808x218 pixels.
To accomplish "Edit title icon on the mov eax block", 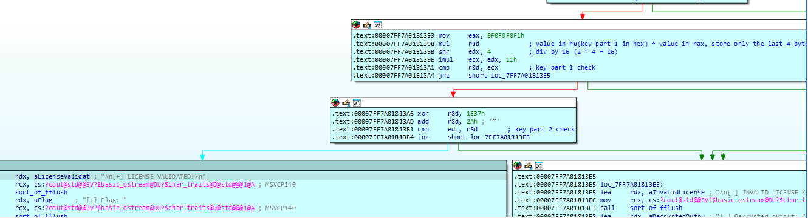I will click(x=367, y=25).
